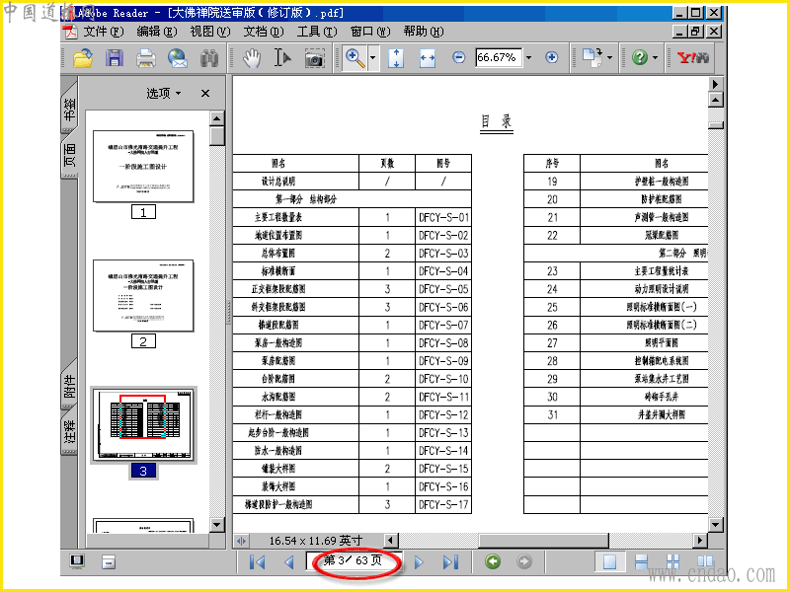Save a copy with the floppy disk icon

tap(115, 58)
